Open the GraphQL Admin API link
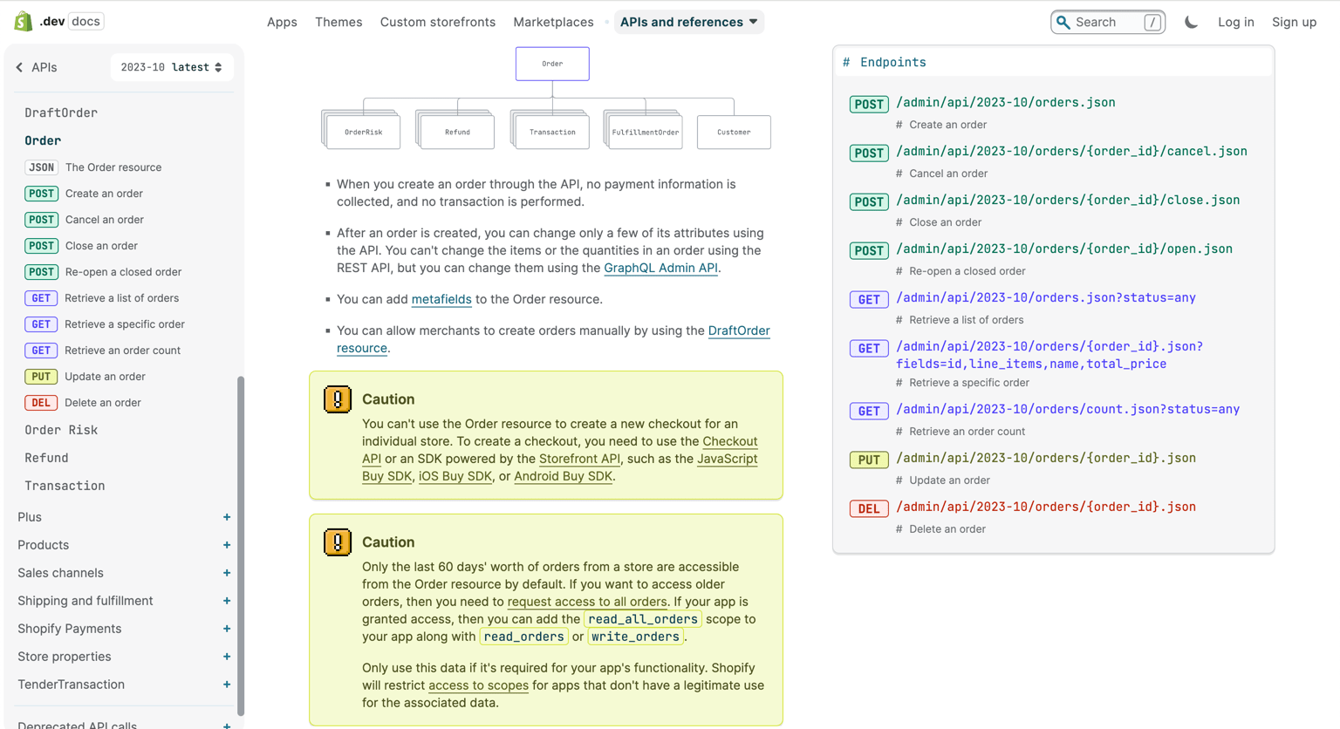 click(660, 268)
